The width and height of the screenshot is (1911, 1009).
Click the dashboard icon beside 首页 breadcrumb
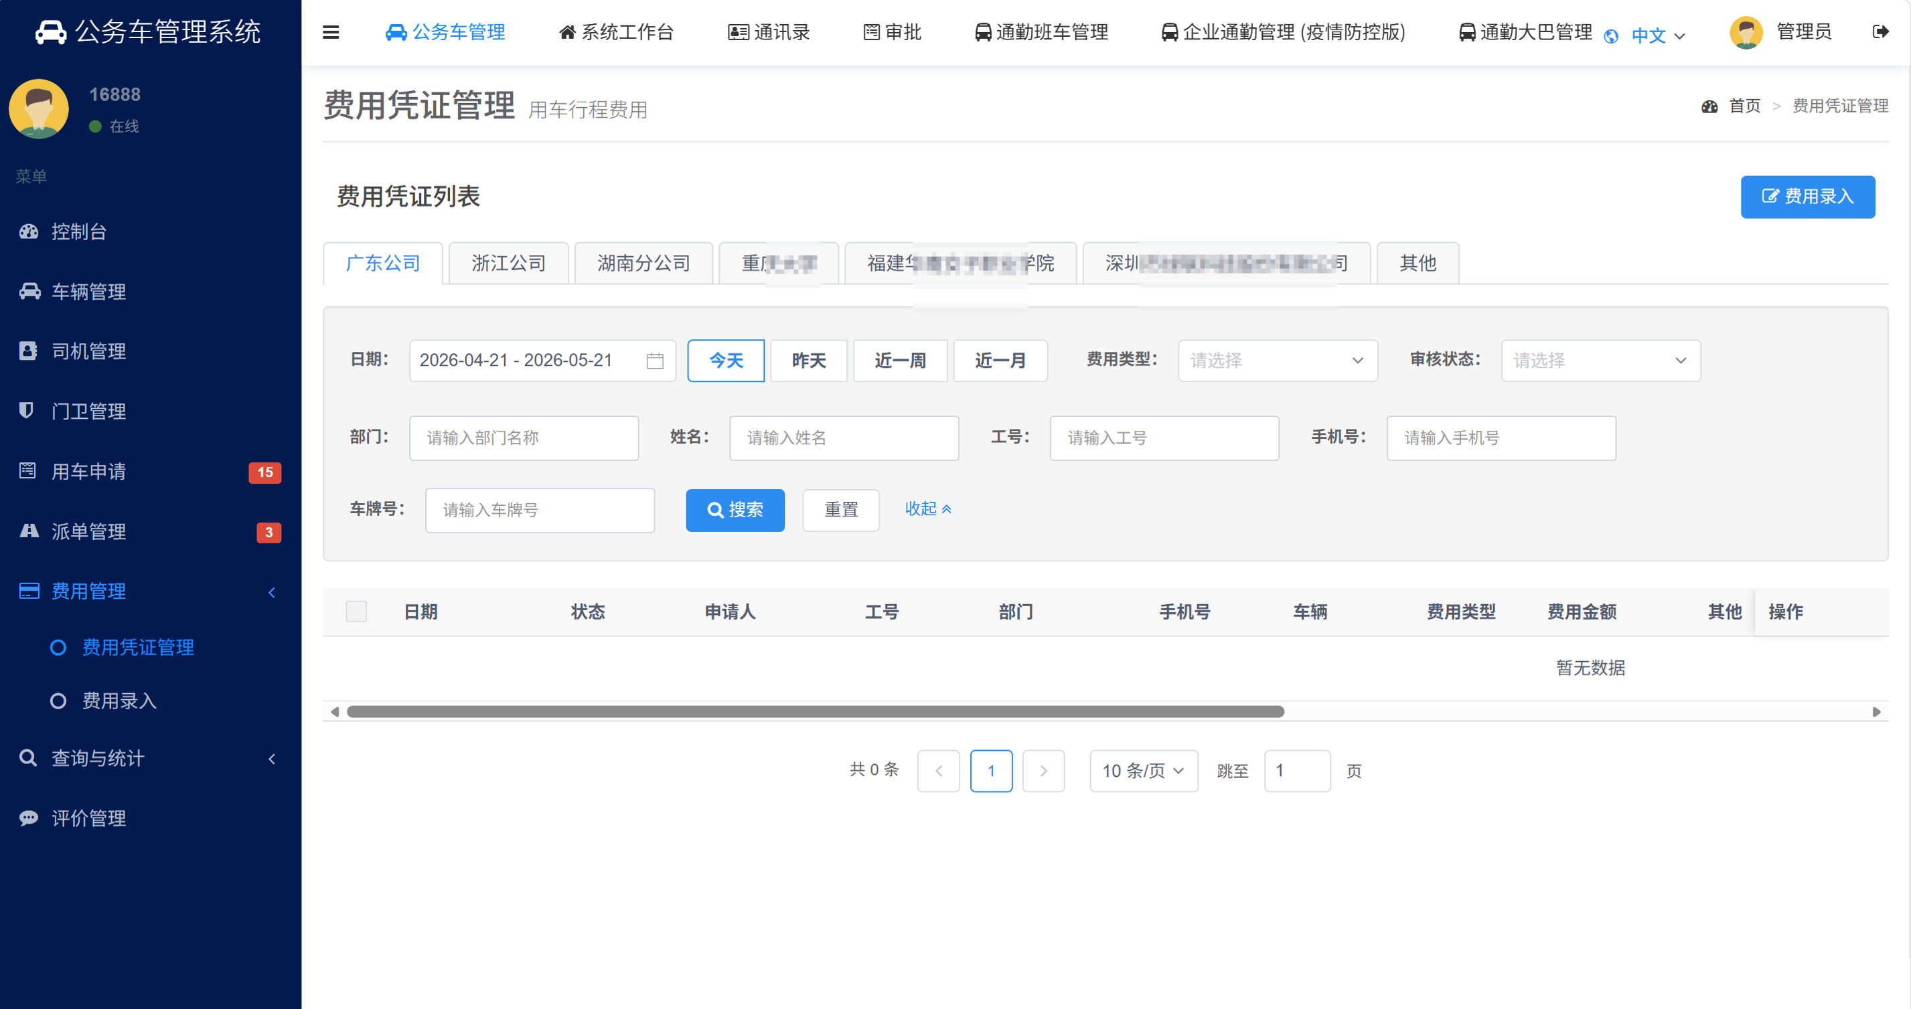[1709, 107]
